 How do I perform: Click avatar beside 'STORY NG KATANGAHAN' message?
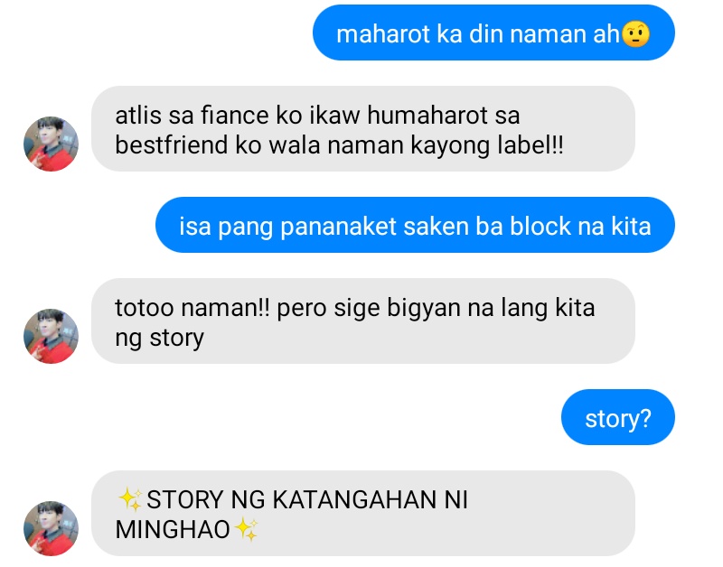pyautogui.click(x=51, y=529)
